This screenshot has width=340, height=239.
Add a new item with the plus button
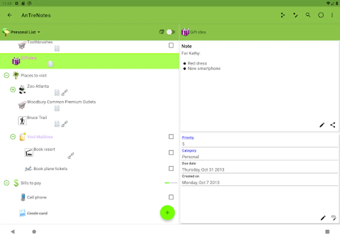coord(167,212)
